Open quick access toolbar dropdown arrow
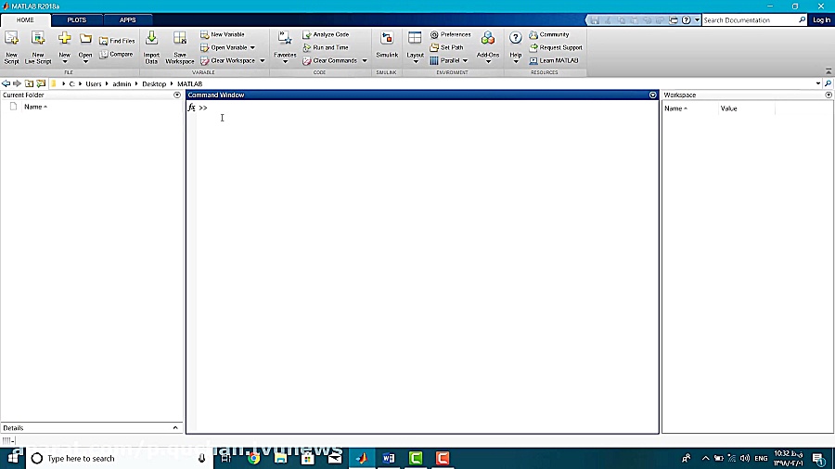835x469 pixels. (x=697, y=20)
